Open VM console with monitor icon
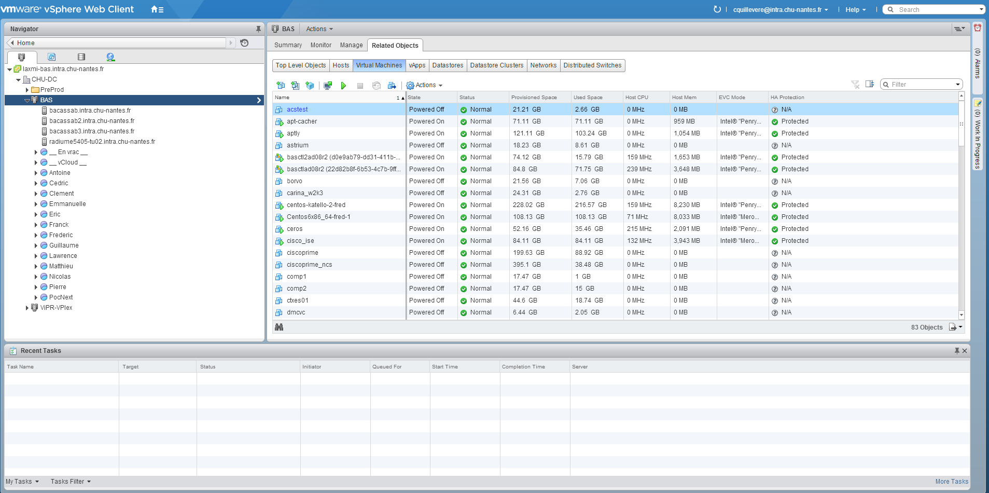989x493 pixels. coord(327,86)
